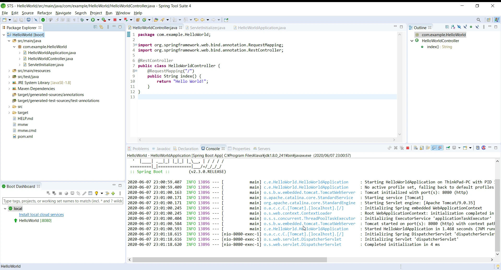Toggle Scroll Lock in the Console toolbar
Image resolution: width=501 pixels, height=270 pixels.
point(422,148)
